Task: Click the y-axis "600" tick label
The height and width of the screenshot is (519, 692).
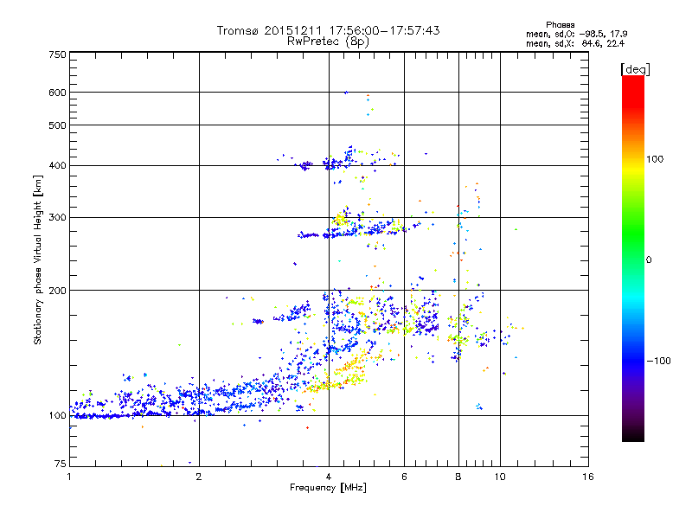Action: click(x=58, y=93)
